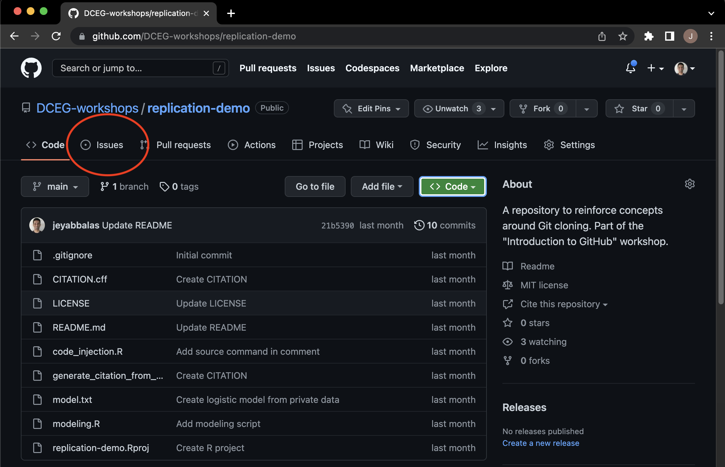The image size is (725, 467).
Task: Open the LICENSE file
Action: 71,303
